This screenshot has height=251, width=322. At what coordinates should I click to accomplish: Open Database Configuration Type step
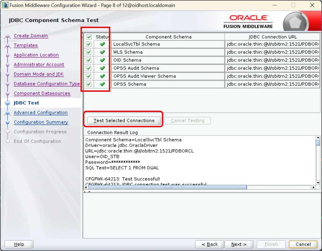[x=47, y=84]
